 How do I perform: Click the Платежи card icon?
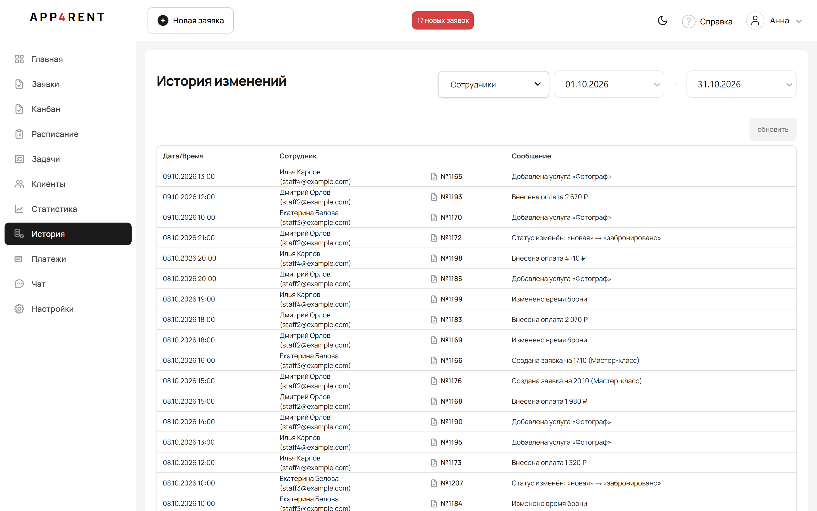(18, 259)
